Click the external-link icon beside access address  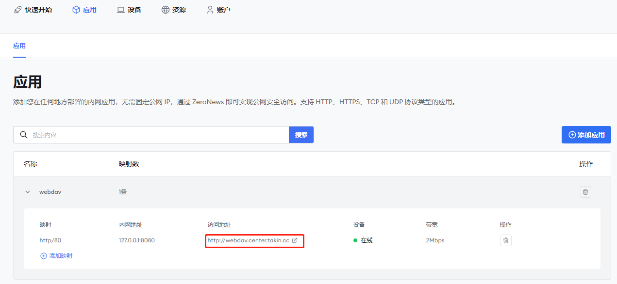pyautogui.click(x=294, y=240)
